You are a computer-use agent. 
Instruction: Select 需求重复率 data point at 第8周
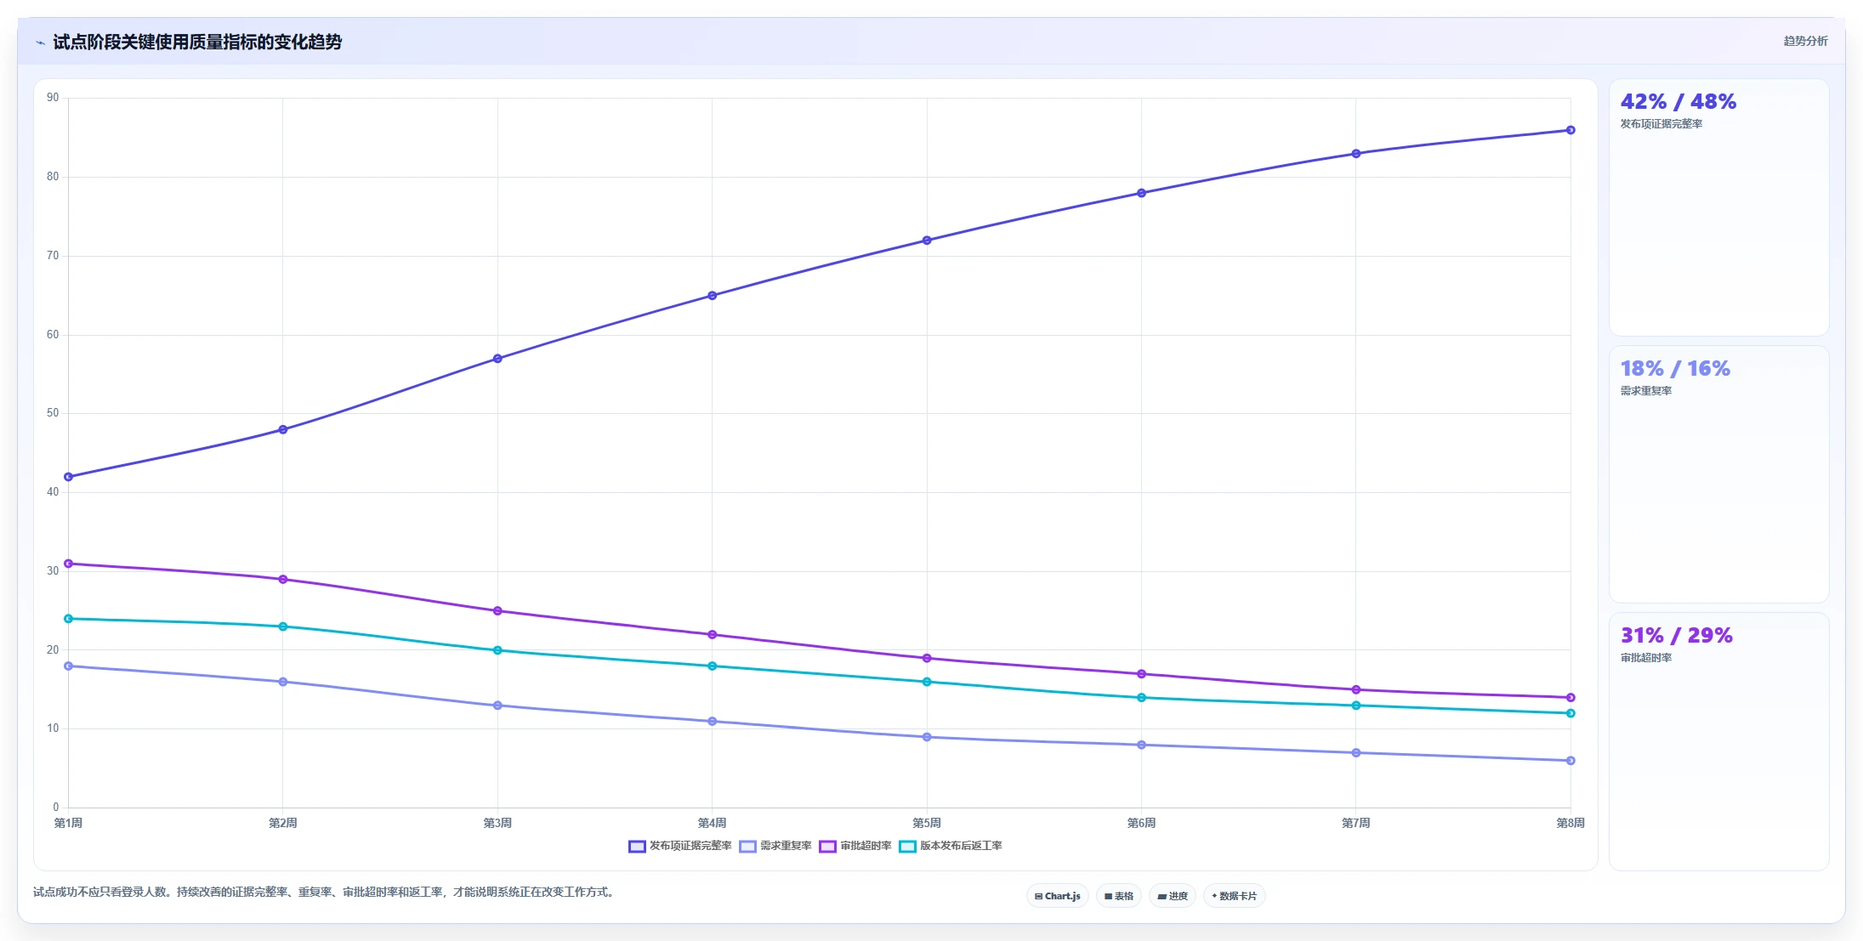click(1570, 761)
